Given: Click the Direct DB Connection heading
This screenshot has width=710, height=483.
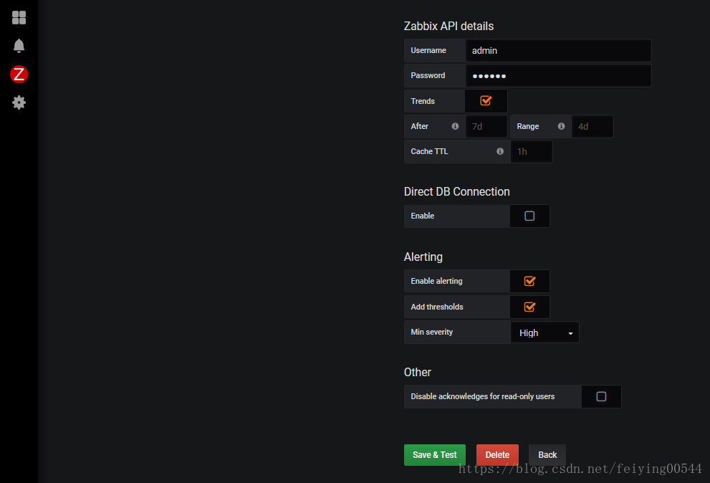Looking at the screenshot, I should 457,191.
